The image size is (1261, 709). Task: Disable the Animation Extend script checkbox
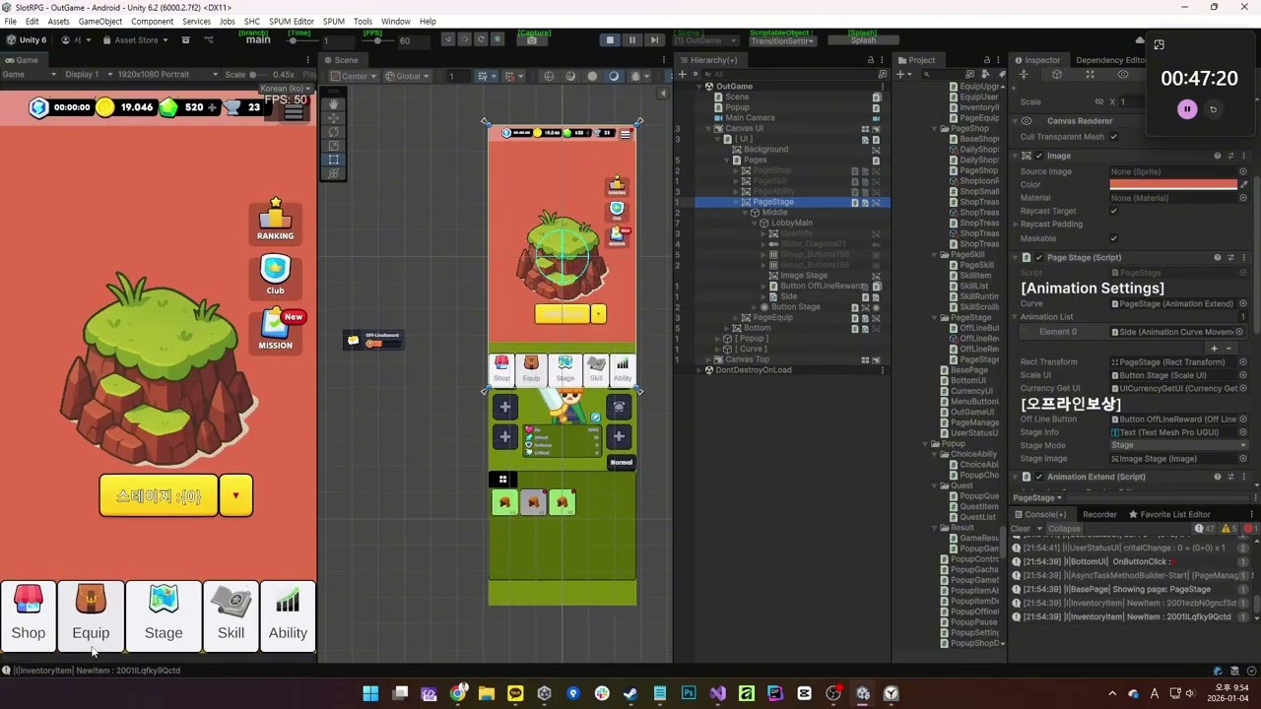(1038, 477)
